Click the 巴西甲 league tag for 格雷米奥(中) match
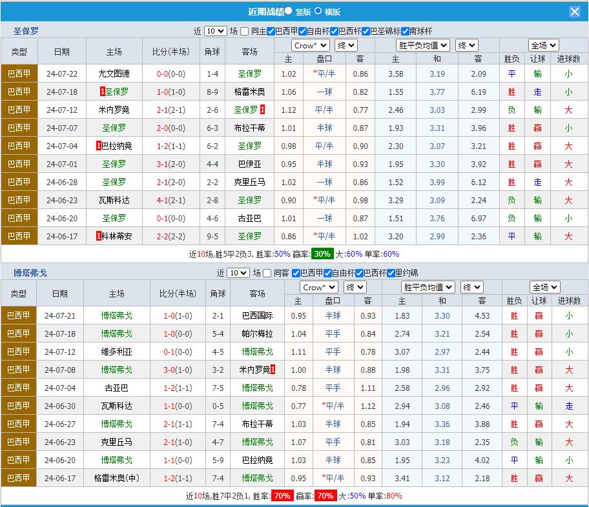The width and height of the screenshot is (589, 507). pos(18,478)
